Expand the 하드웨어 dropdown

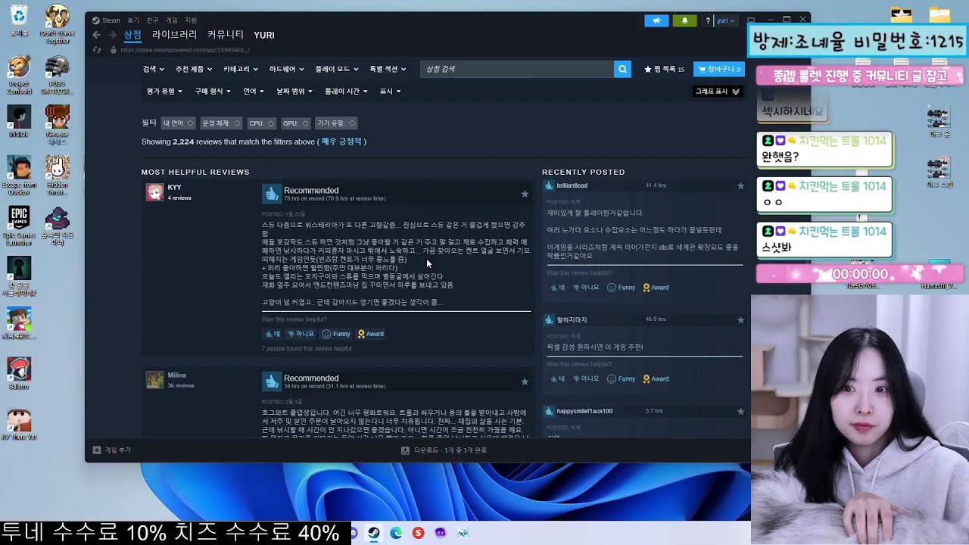coord(286,69)
